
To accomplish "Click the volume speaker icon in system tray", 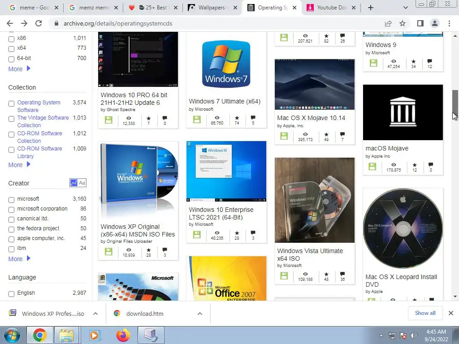I will [x=414, y=335].
